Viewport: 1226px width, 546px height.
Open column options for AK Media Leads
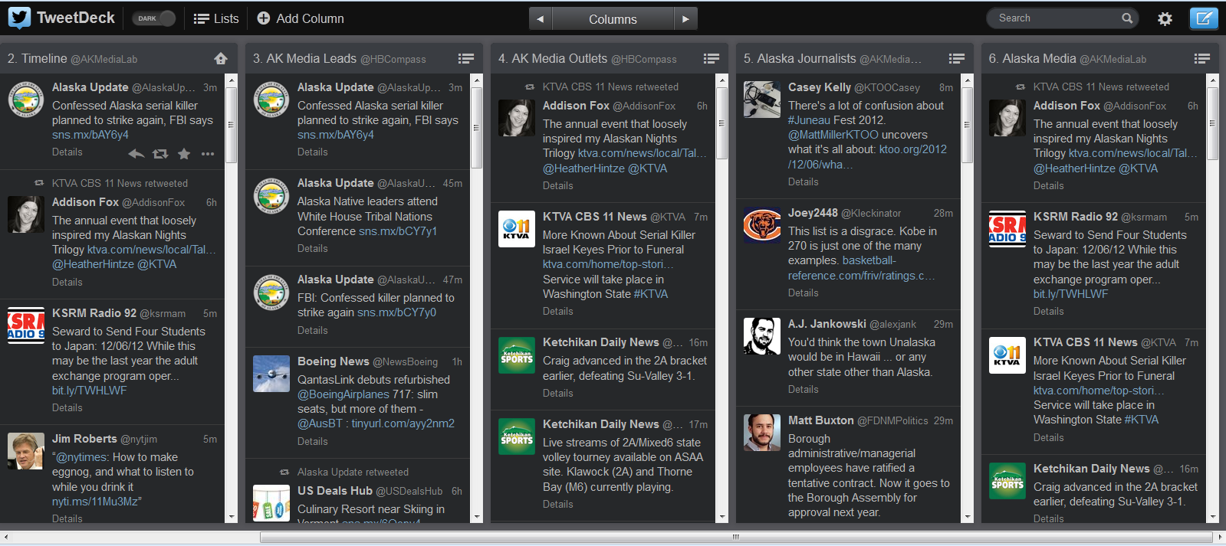coord(466,58)
